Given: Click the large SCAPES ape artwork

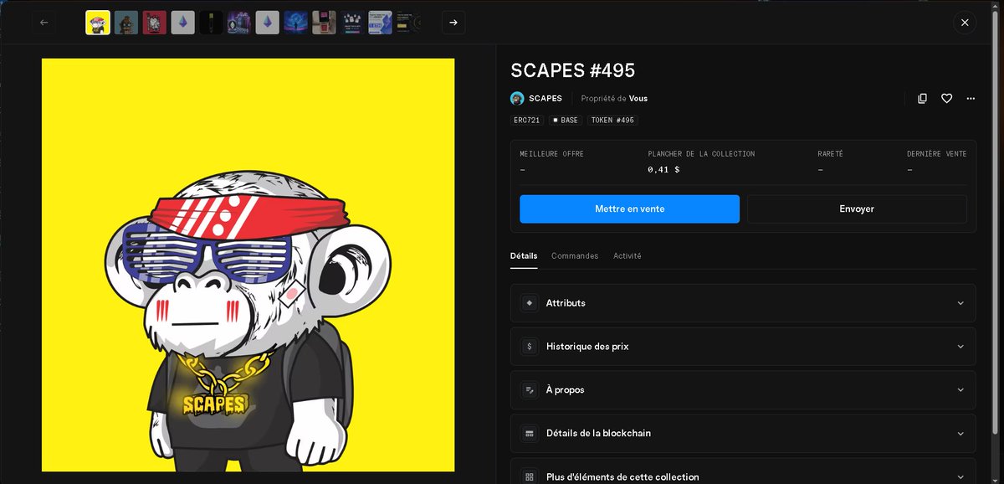Looking at the screenshot, I should coord(248,265).
